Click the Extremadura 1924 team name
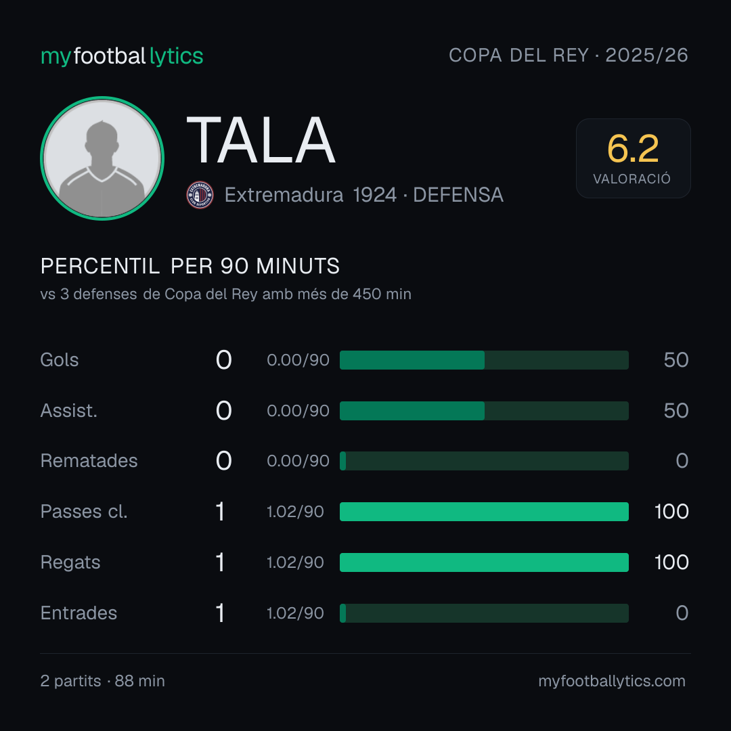This screenshot has height=731, width=731. pyautogui.click(x=310, y=195)
